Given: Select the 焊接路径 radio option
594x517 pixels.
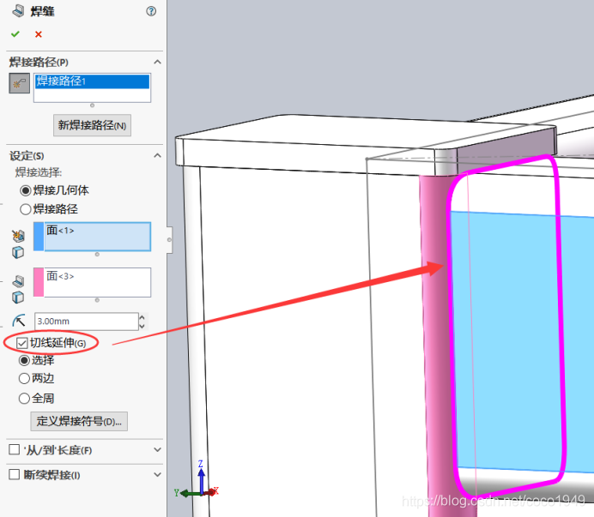Looking at the screenshot, I should point(26,209).
